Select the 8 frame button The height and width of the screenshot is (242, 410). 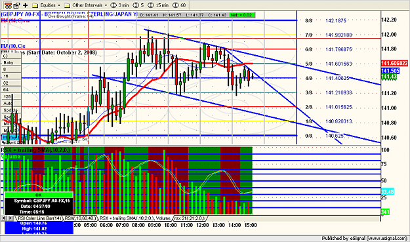coord(11,70)
